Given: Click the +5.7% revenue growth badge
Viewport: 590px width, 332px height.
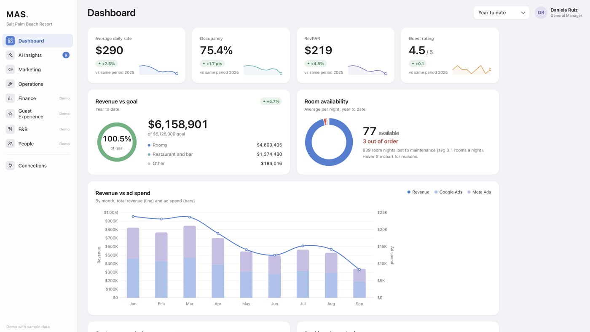Looking at the screenshot, I should point(271,101).
